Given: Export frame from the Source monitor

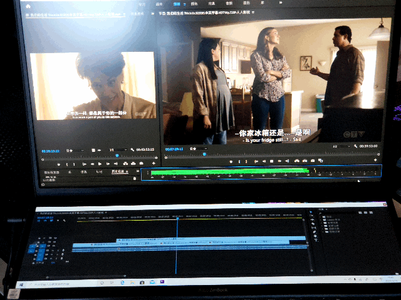Looking at the screenshot, I should [141, 163].
